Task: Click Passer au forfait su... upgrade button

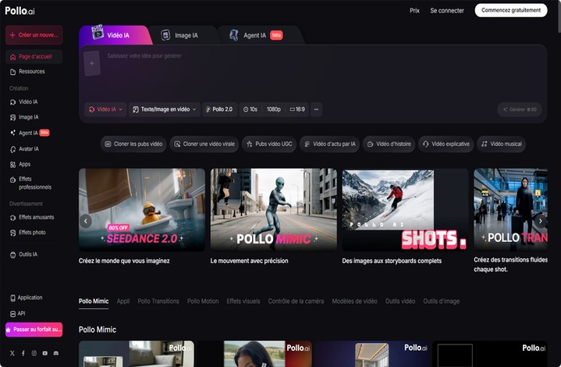Action: (34, 330)
